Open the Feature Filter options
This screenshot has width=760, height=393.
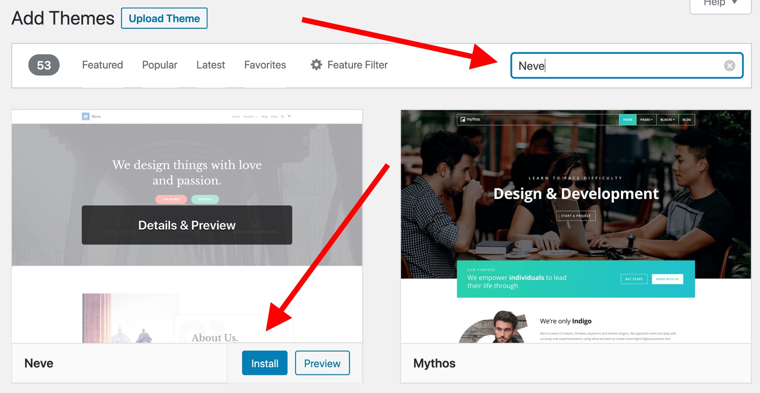pyautogui.click(x=349, y=65)
